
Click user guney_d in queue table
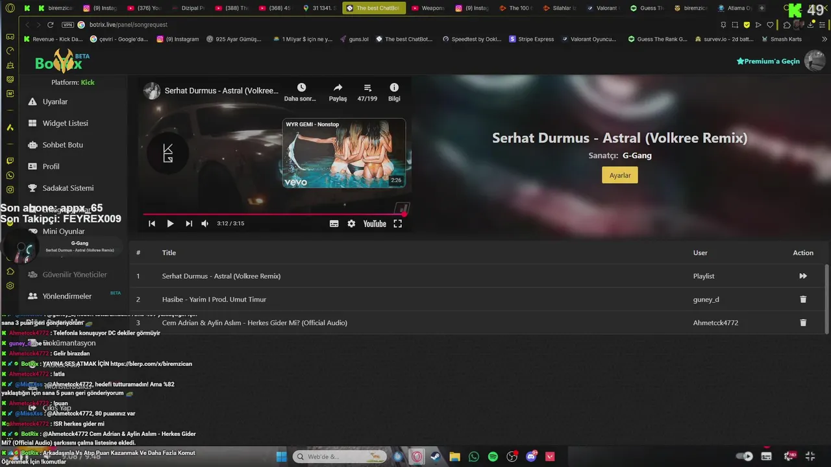pyautogui.click(x=706, y=299)
